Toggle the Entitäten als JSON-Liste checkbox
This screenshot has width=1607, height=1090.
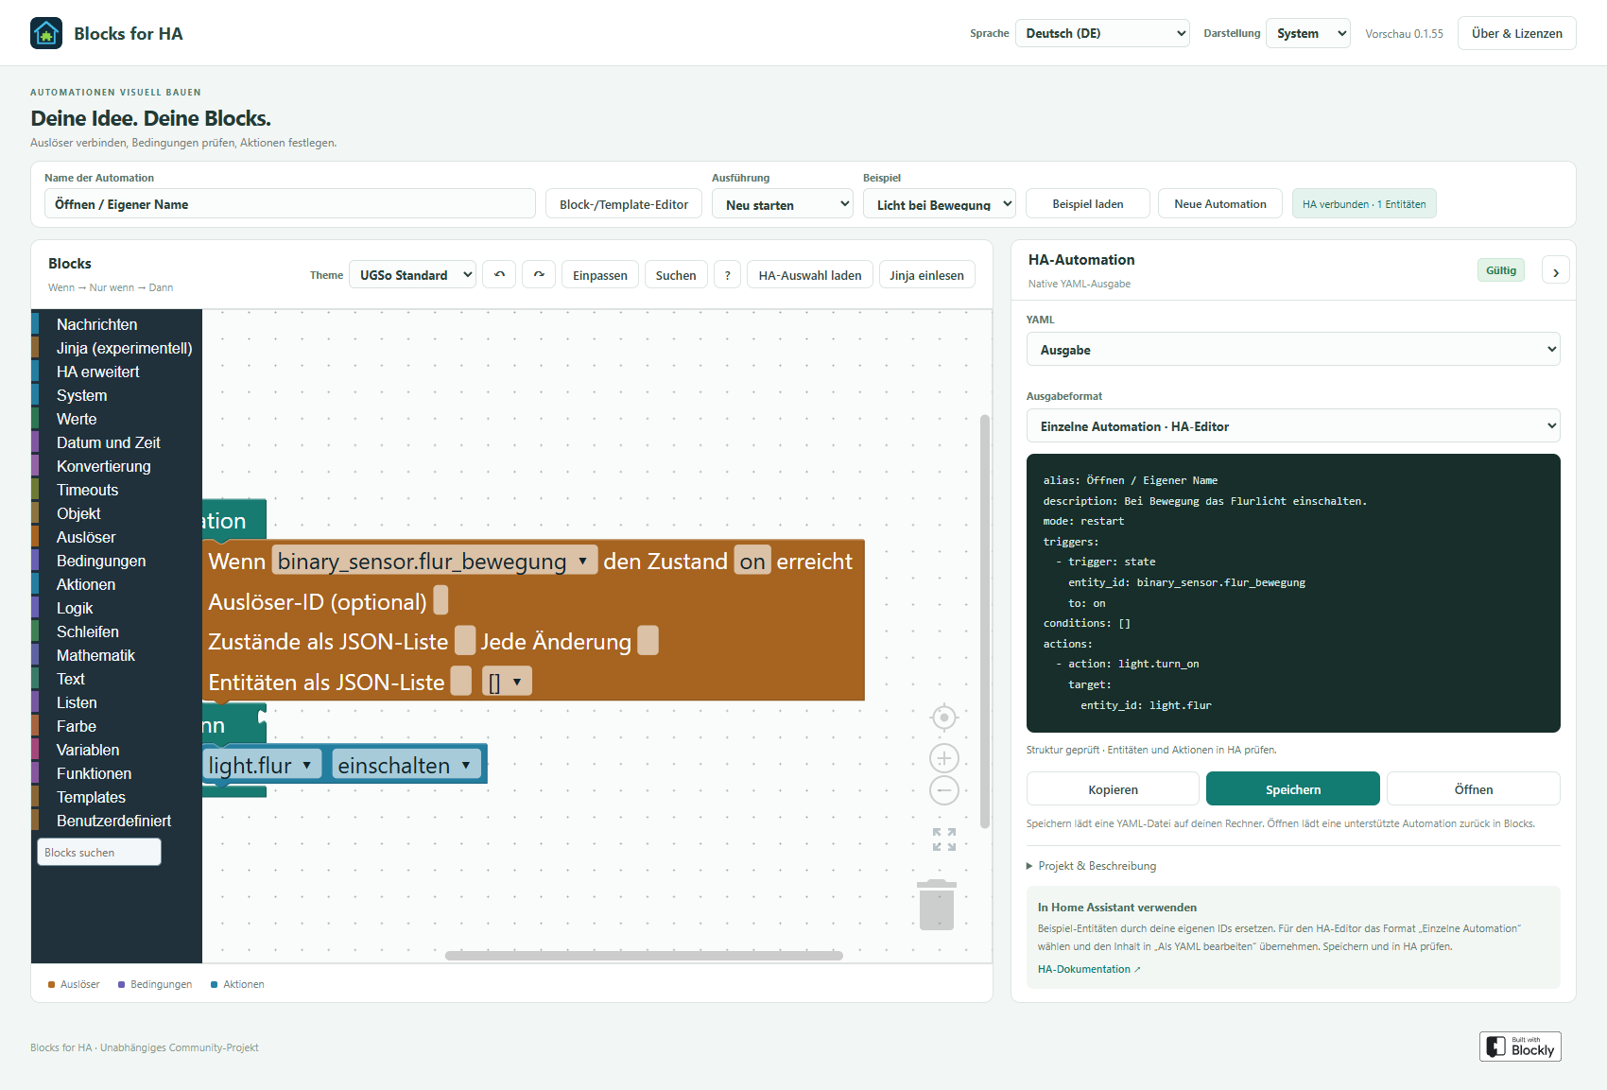pos(461,682)
